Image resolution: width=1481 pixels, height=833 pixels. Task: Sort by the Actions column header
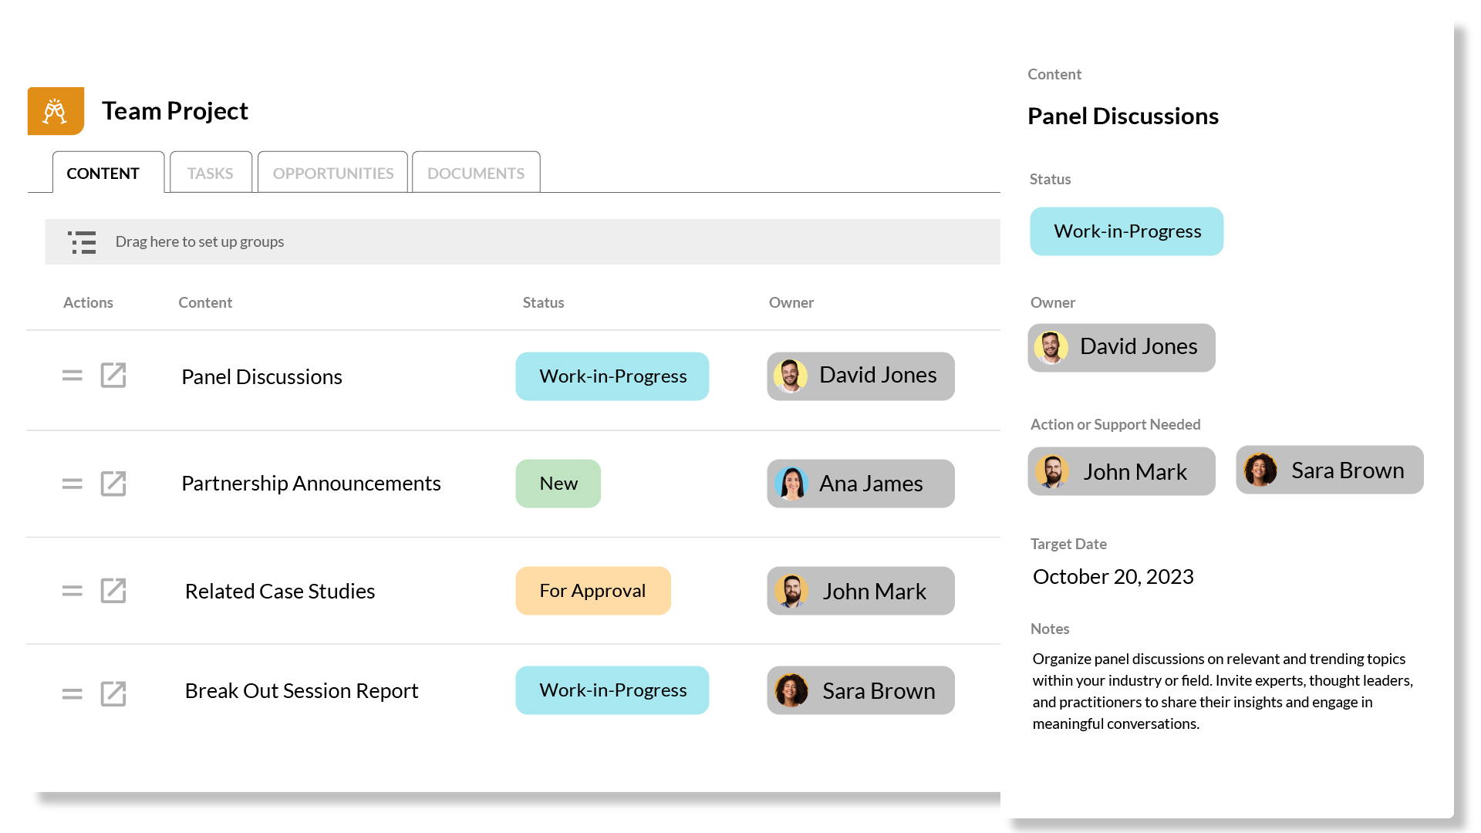[88, 302]
